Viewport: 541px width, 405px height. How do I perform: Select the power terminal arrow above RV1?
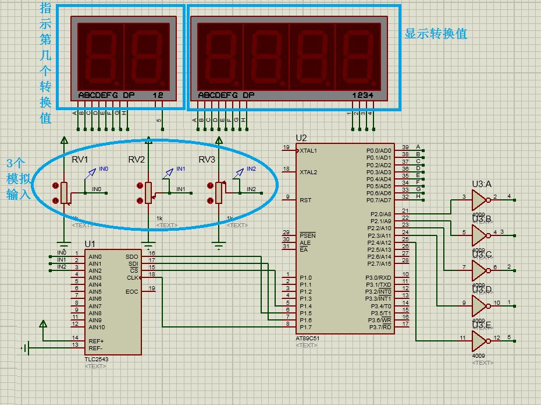click(x=64, y=140)
